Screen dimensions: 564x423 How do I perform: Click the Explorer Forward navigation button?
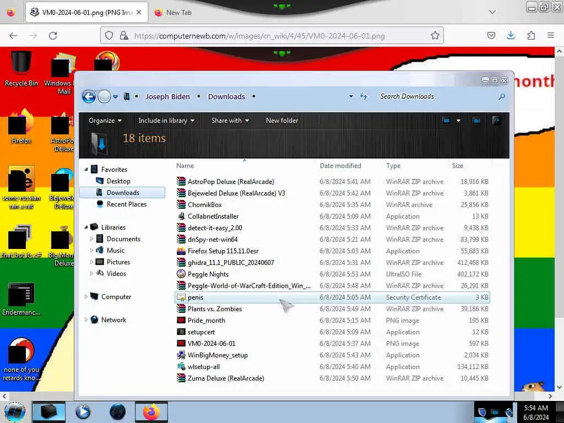click(104, 96)
